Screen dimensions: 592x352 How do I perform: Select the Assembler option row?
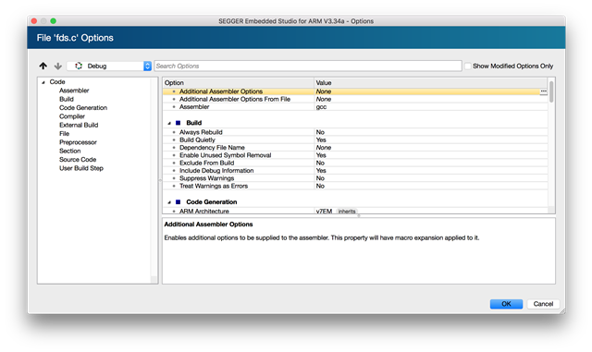[x=355, y=107]
